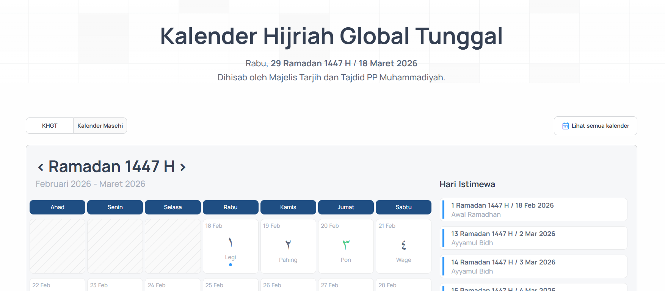The width and height of the screenshot is (665, 291).
Task: Select the 26 Feb day cell
Action: coord(288,285)
